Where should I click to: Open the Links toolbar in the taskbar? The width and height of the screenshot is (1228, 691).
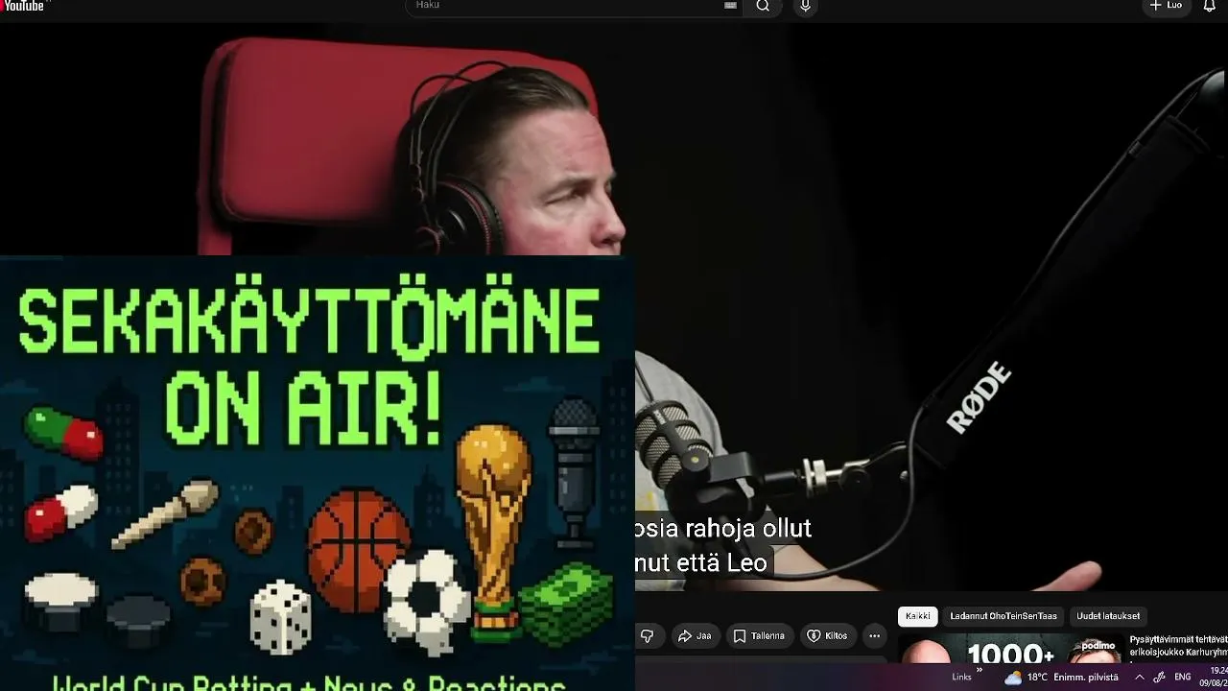(961, 677)
